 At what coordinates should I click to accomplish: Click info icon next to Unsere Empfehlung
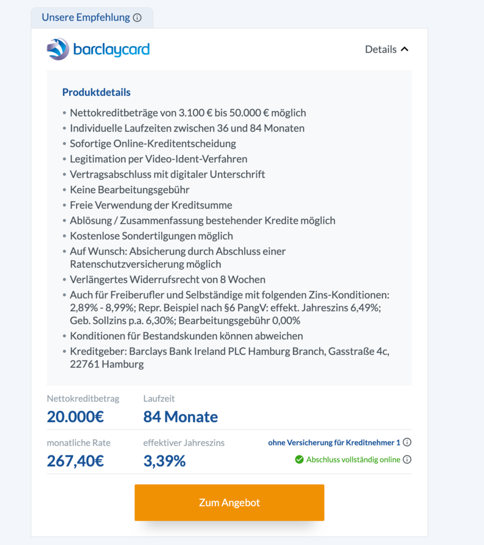[x=137, y=18]
